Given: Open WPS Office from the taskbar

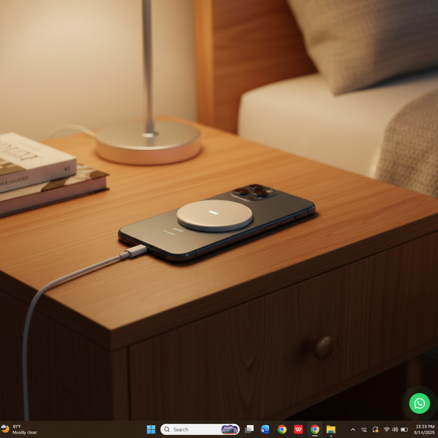Looking at the screenshot, I should 298,429.
